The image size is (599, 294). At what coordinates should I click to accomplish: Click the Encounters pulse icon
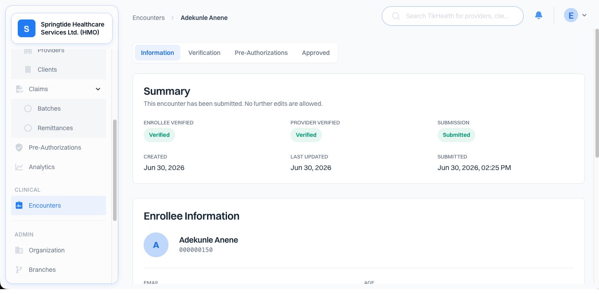pyautogui.click(x=19, y=205)
